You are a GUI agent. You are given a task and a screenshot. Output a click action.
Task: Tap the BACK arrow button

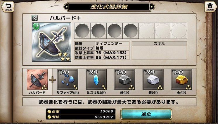click(x=8, y=7)
